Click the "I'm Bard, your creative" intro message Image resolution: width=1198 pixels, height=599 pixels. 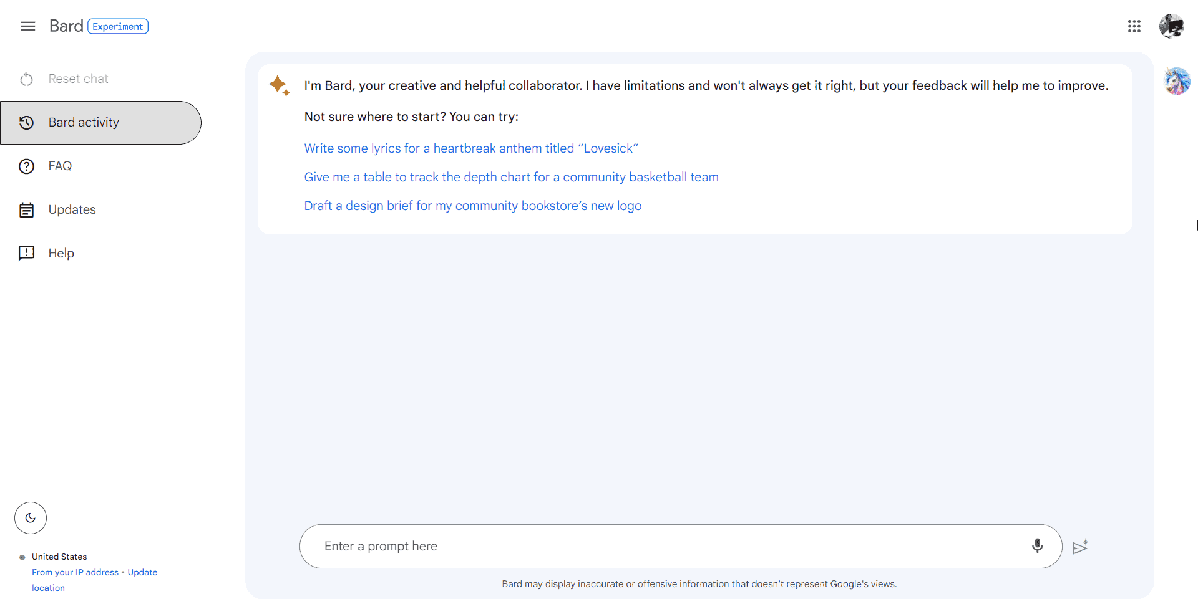point(706,85)
